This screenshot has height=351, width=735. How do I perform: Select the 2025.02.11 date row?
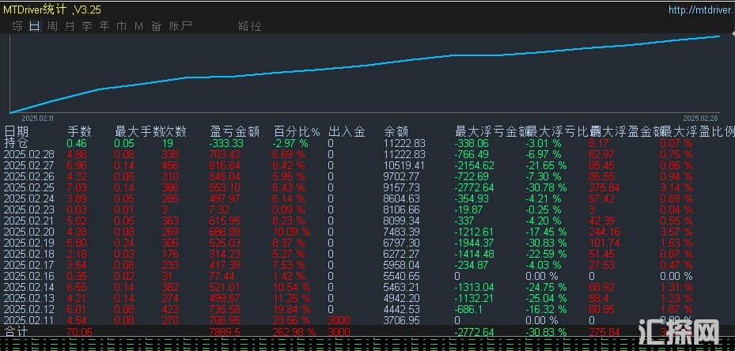[29, 320]
